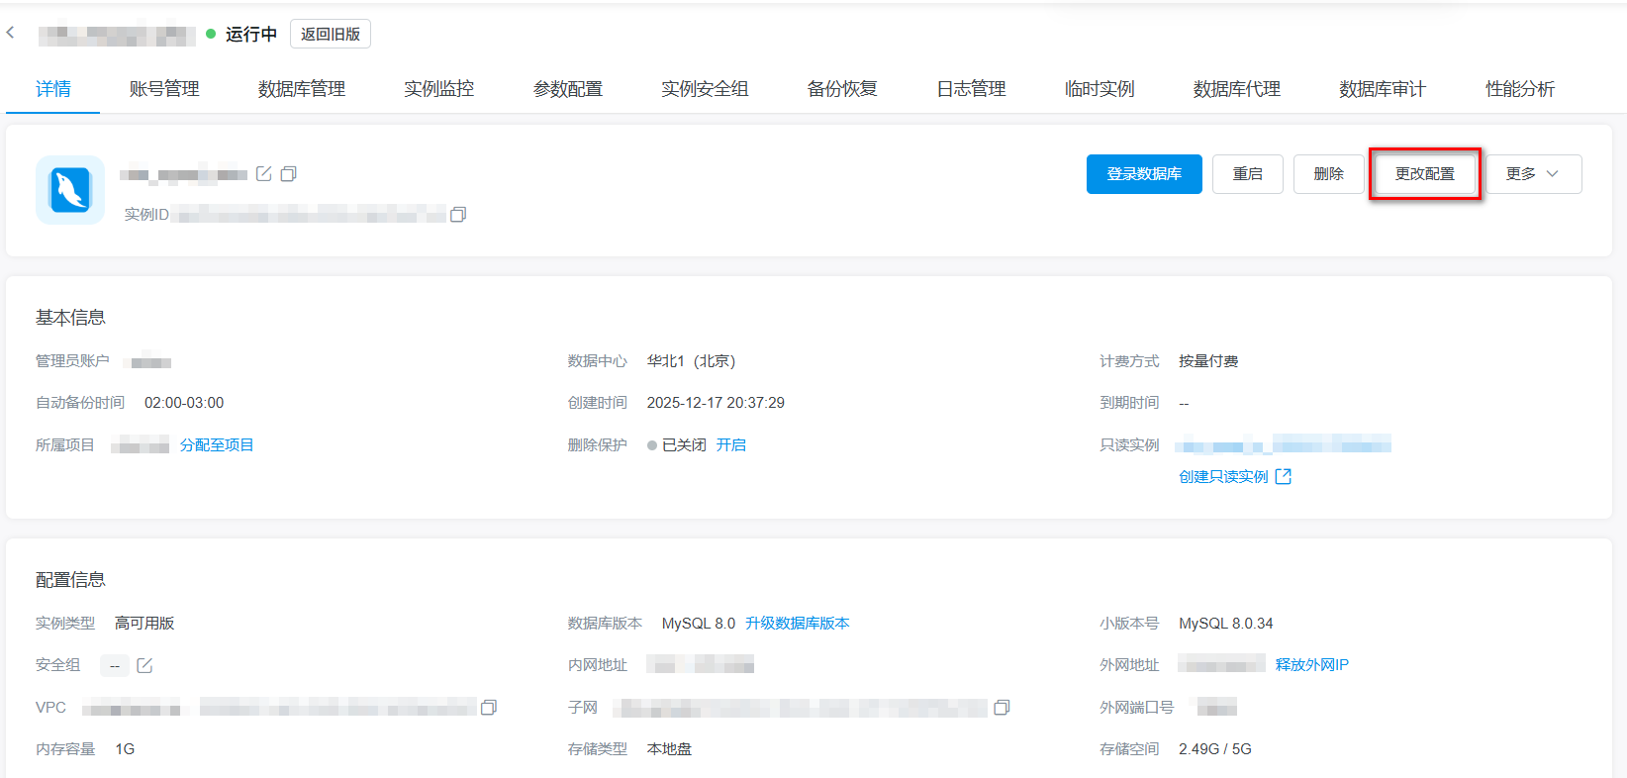The height and width of the screenshot is (778, 1627).
Task: Open the 更多 dropdown menu
Action: point(1533,174)
